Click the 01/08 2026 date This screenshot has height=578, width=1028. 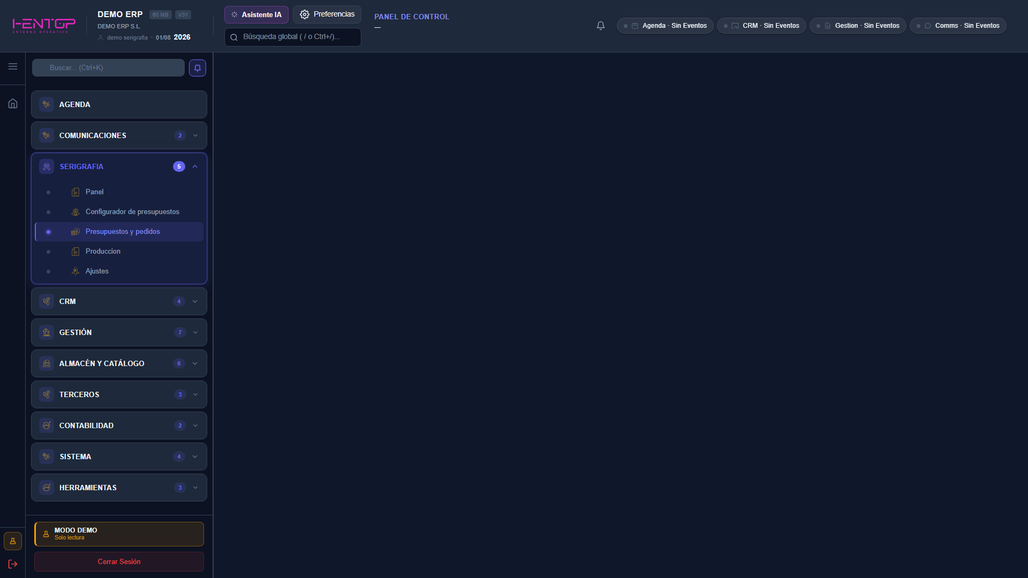click(173, 37)
